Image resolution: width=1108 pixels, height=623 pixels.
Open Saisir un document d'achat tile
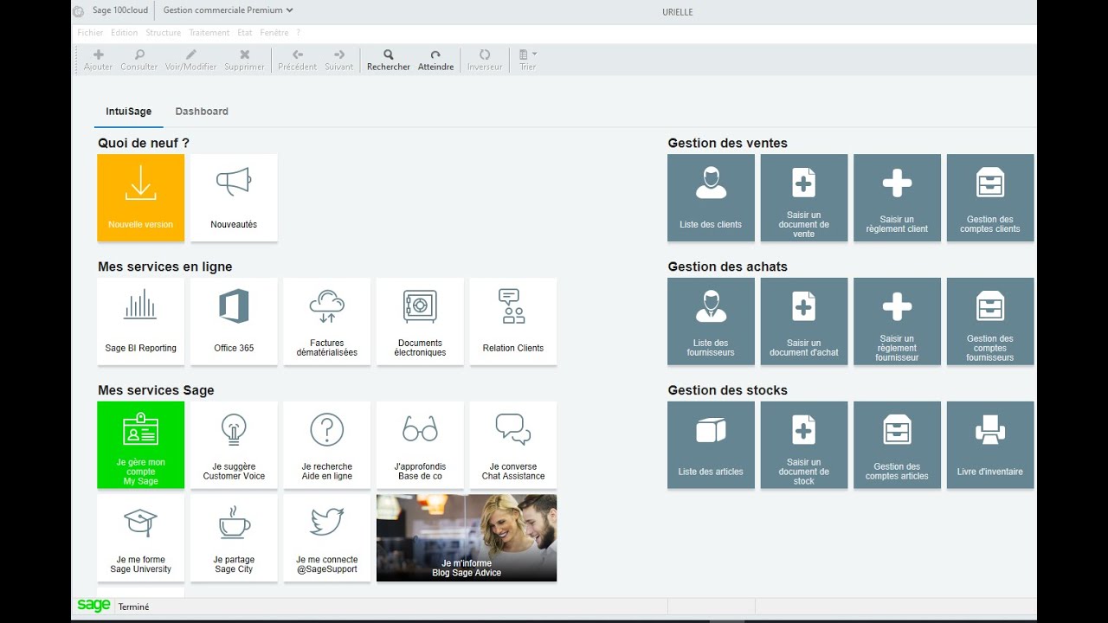click(803, 321)
